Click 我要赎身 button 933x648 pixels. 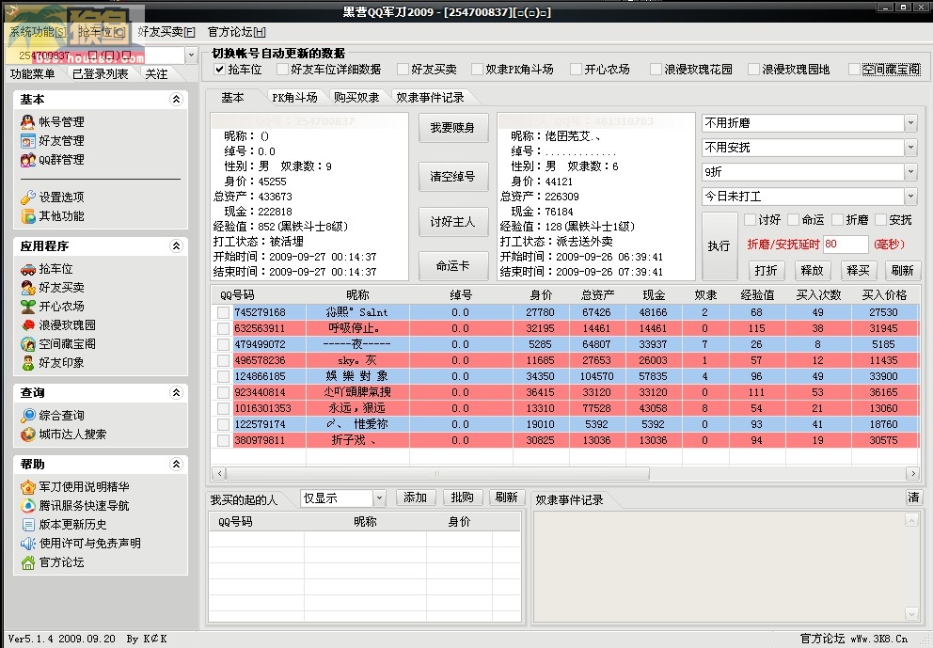452,128
